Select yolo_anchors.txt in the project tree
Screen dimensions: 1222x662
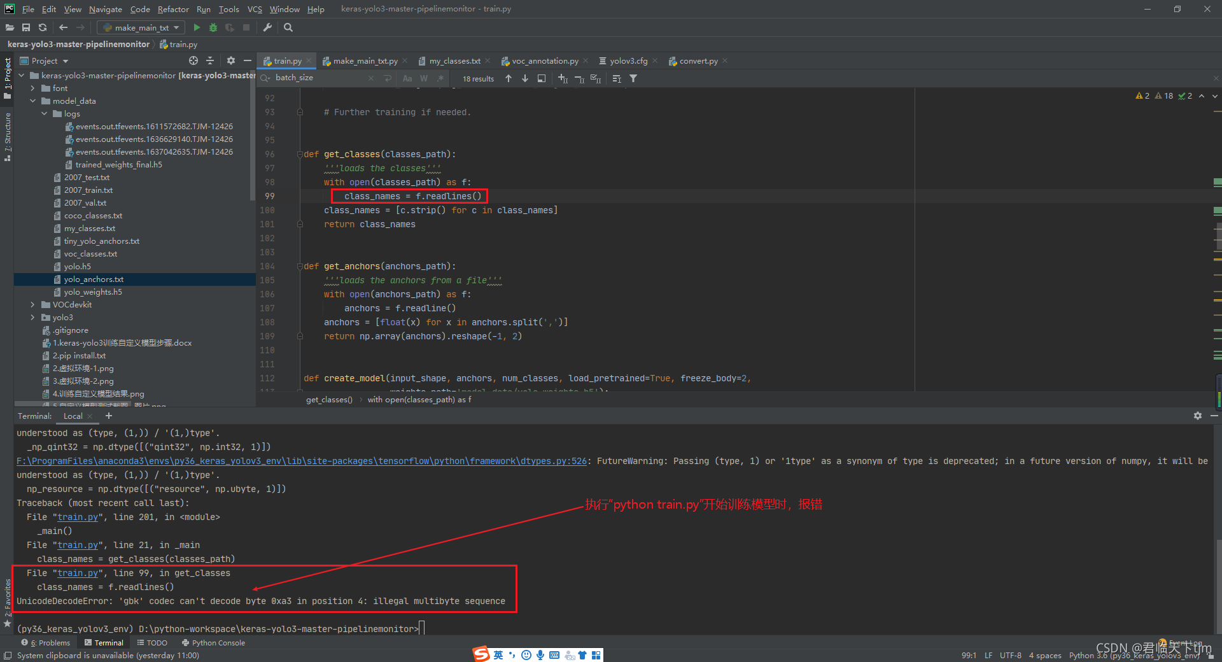93,279
